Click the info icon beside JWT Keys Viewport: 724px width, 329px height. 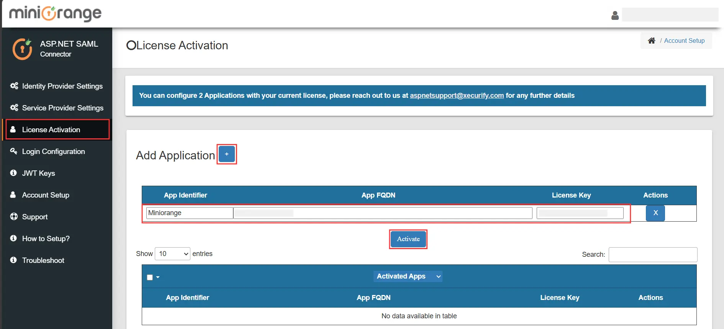point(13,173)
